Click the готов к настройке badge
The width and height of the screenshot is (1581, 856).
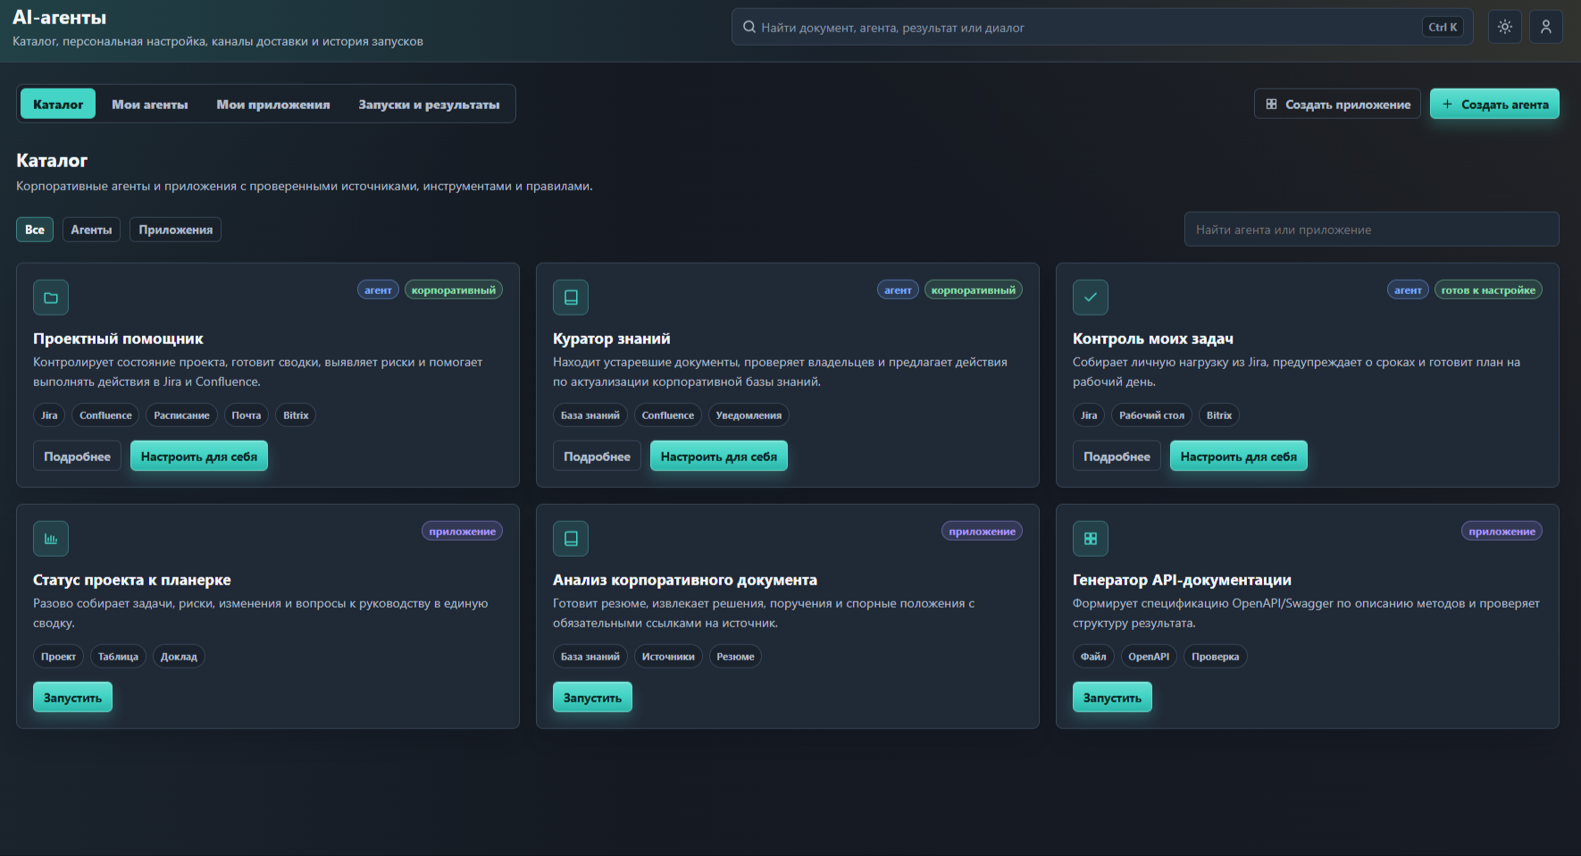pos(1488,290)
